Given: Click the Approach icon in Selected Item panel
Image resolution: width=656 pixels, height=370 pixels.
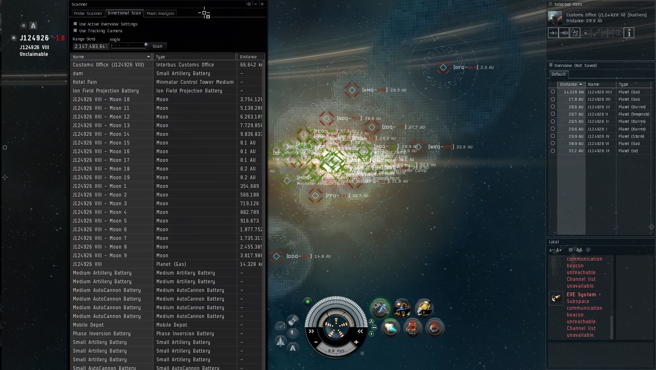Looking at the screenshot, I should 553,33.
